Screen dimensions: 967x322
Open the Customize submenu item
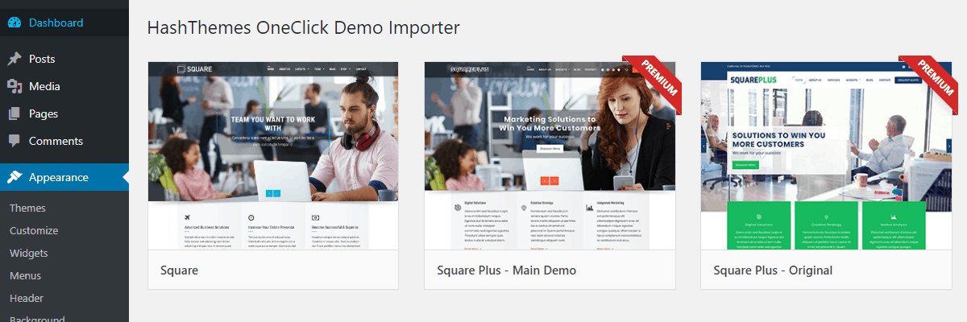pos(34,230)
